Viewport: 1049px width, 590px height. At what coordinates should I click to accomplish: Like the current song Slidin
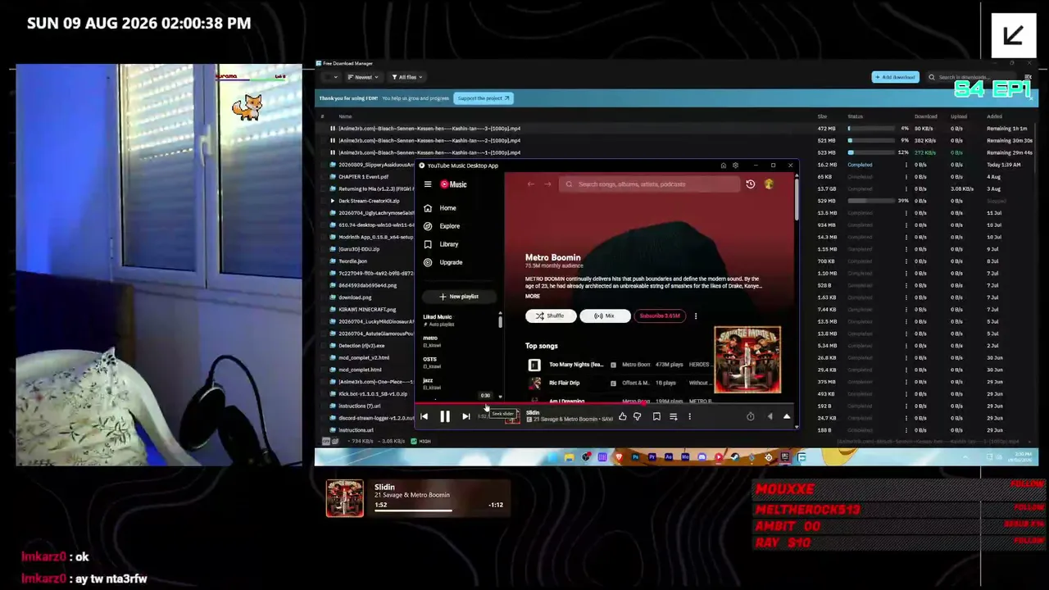(623, 417)
